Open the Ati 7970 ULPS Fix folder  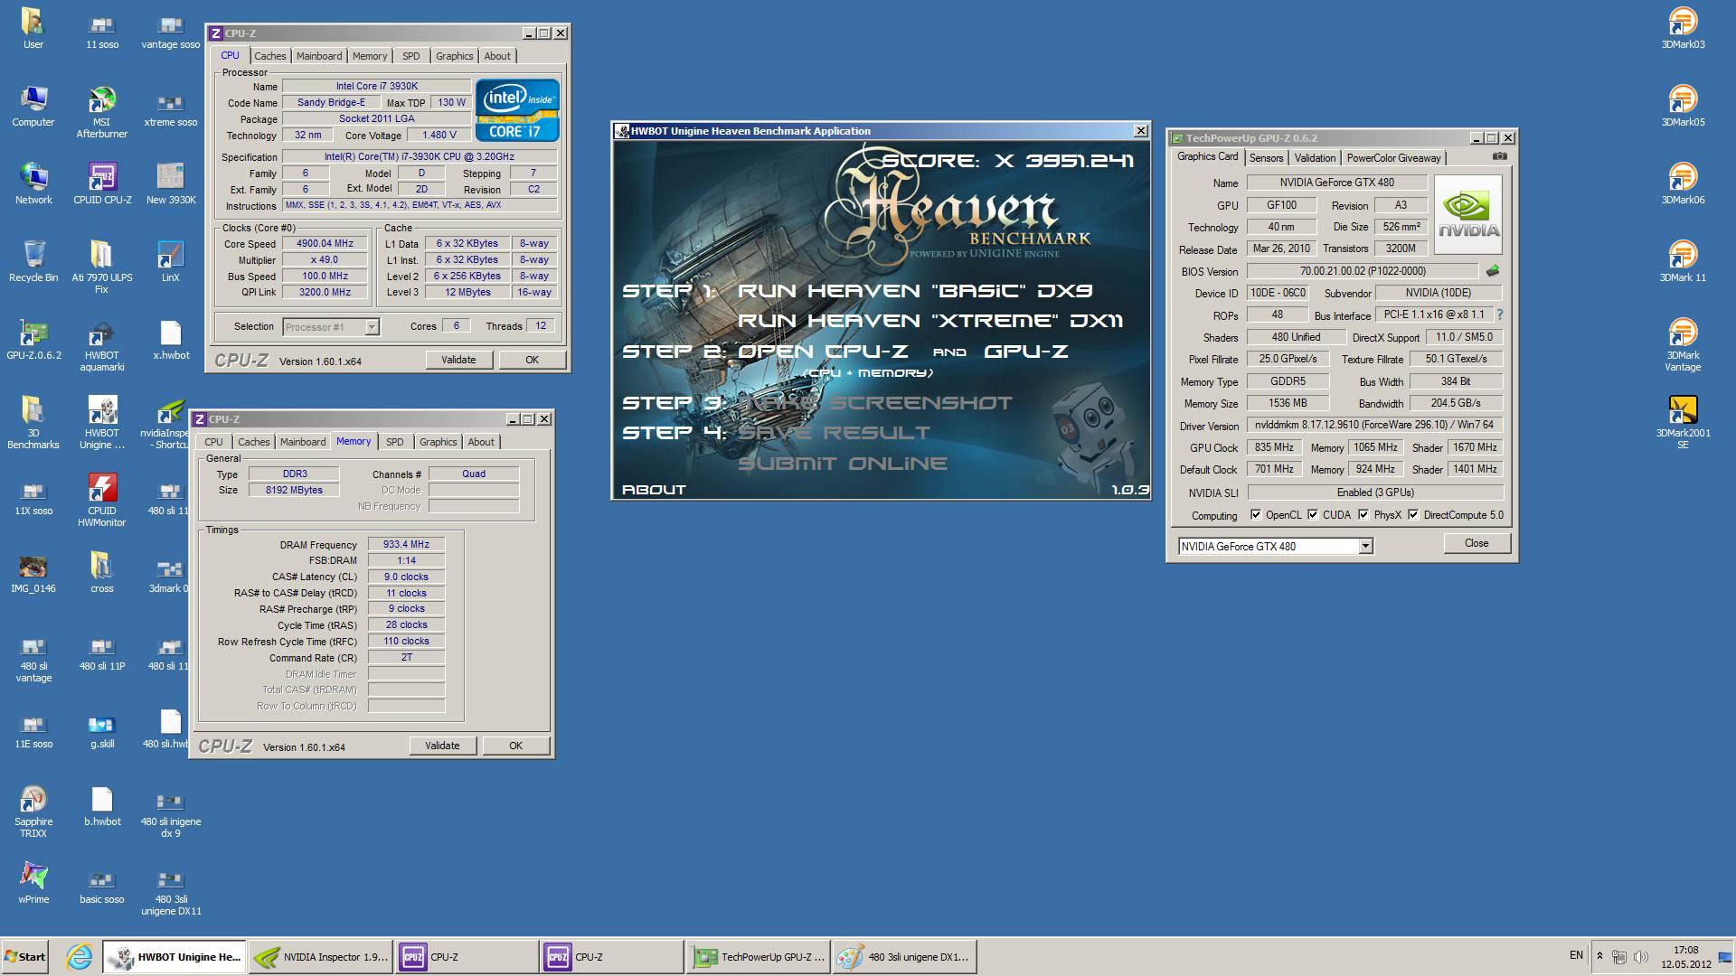click(101, 267)
